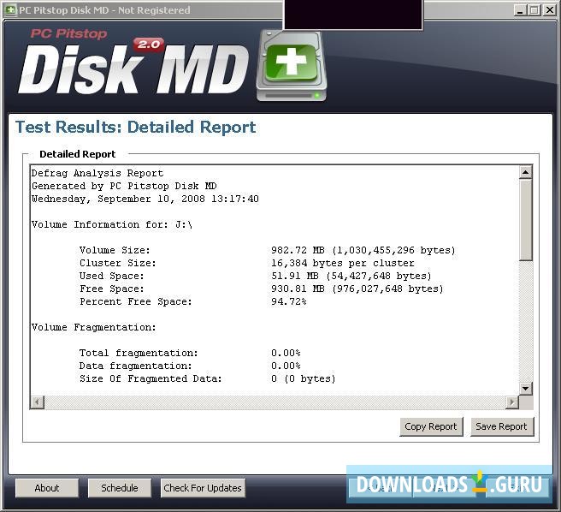Click the '0 (0 bytes)' value
The height and width of the screenshot is (512, 561).
click(304, 378)
